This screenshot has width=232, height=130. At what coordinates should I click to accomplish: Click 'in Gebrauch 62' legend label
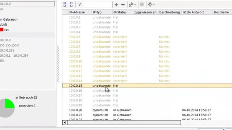[x=26, y=97]
